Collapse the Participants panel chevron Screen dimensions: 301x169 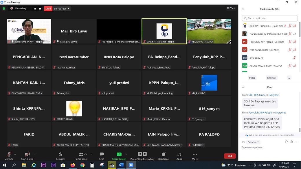[x=243, y=9]
